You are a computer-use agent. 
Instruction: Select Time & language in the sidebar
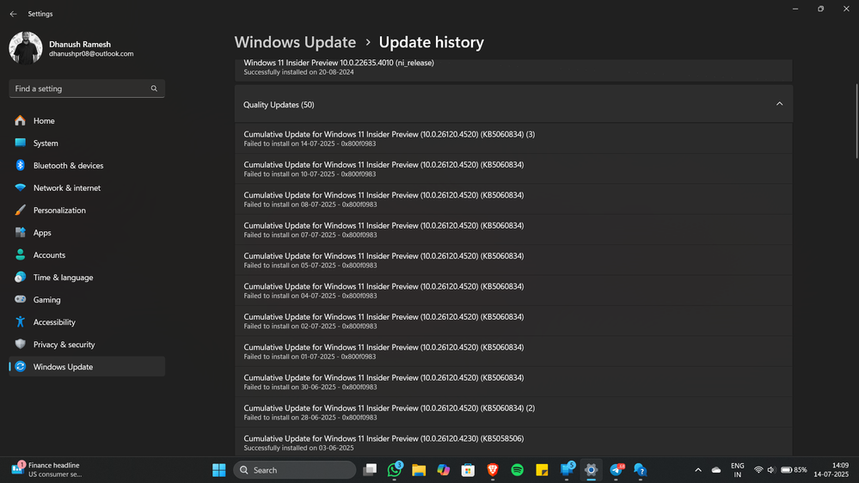click(87, 278)
